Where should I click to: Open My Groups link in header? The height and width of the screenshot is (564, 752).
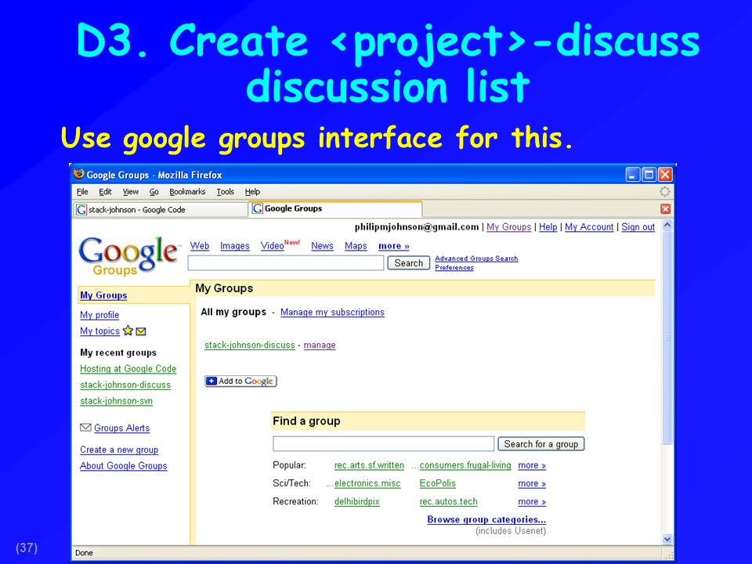tap(509, 227)
